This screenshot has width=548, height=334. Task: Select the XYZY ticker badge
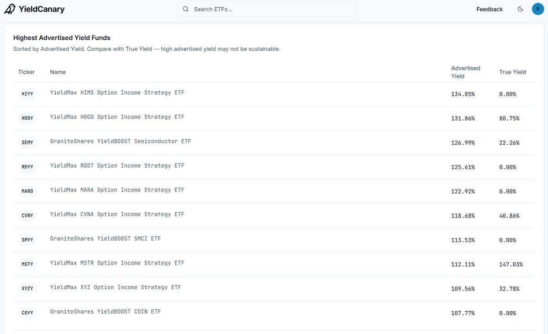(x=27, y=289)
